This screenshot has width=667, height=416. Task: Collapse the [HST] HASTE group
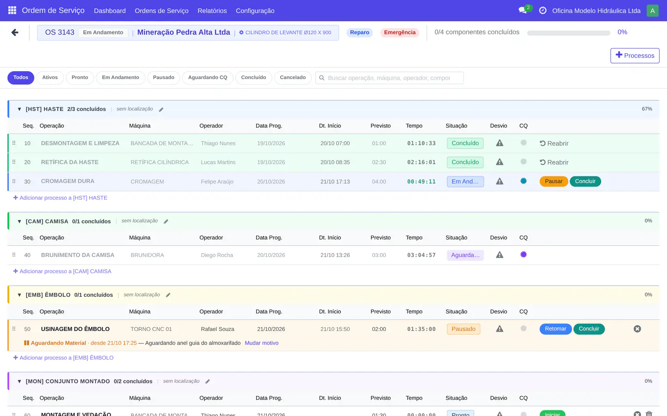tap(19, 109)
